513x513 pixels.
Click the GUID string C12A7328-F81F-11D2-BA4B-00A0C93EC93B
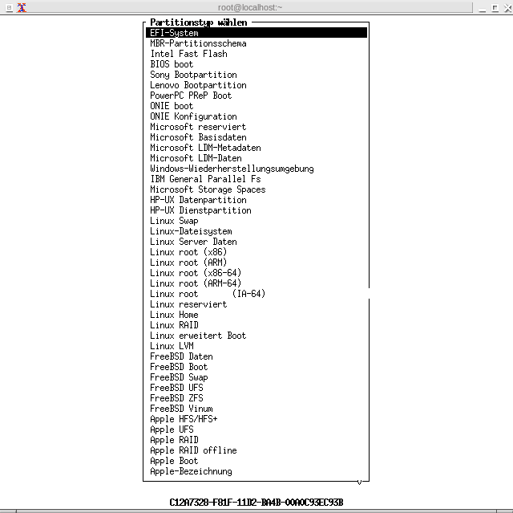(x=256, y=503)
